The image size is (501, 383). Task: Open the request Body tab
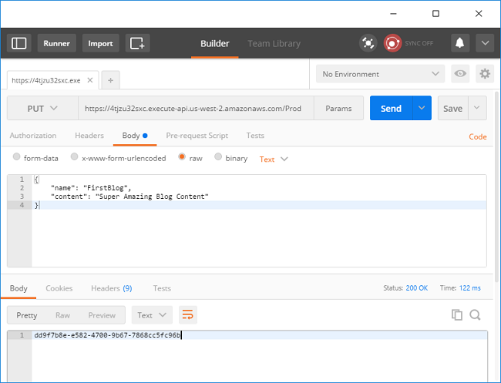tap(135, 136)
